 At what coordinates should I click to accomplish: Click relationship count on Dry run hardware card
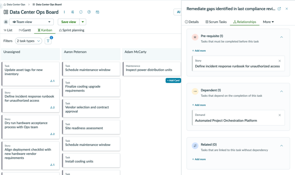(x=53, y=134)
